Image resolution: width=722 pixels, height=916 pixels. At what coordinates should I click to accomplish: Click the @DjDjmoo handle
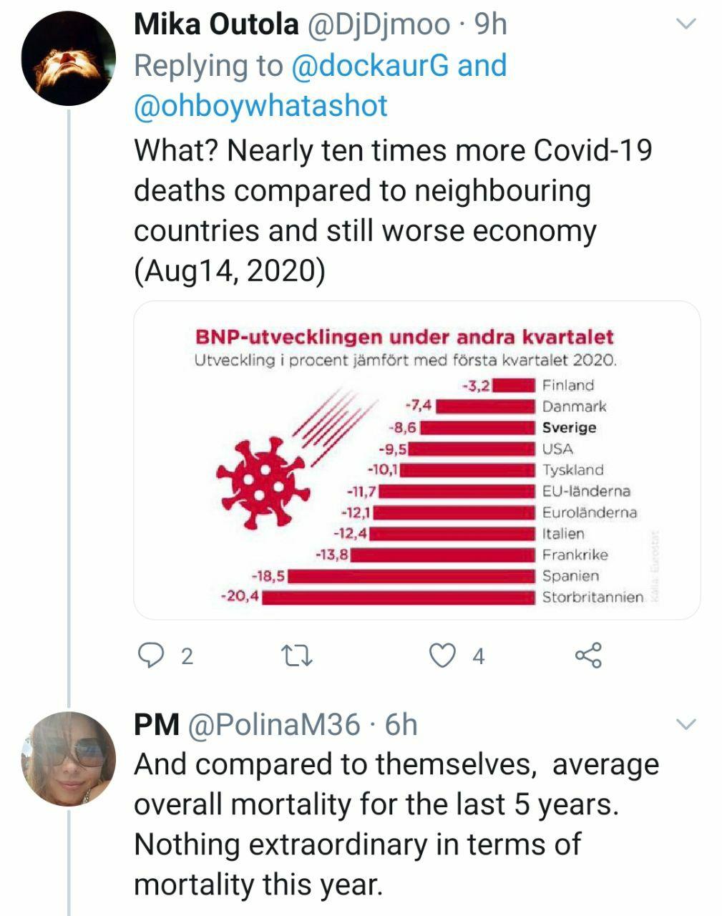379,25
